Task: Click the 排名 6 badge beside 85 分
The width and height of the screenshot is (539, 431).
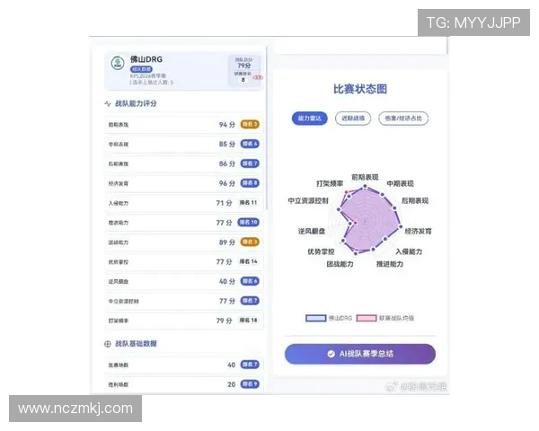Action: coord(250,144)
